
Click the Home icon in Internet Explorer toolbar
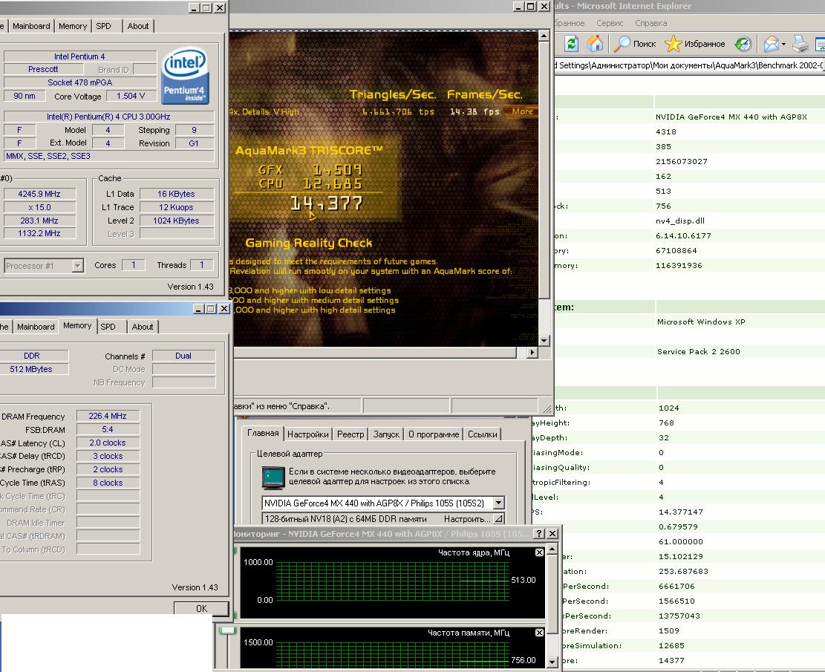(595, 44)
